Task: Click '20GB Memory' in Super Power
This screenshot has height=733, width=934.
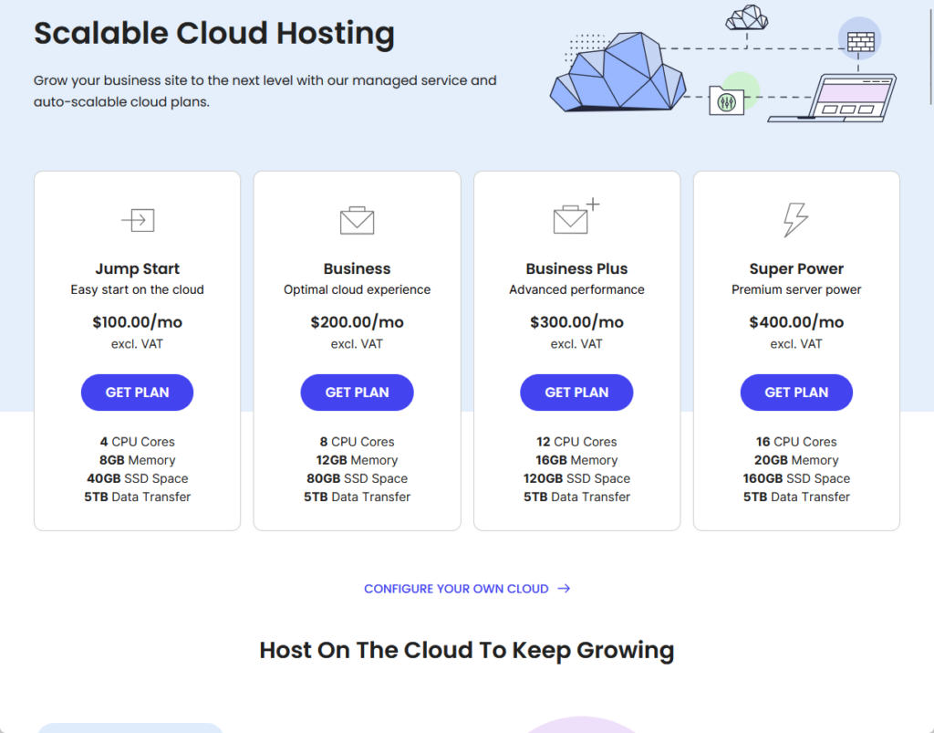Action: pos(796,460)
